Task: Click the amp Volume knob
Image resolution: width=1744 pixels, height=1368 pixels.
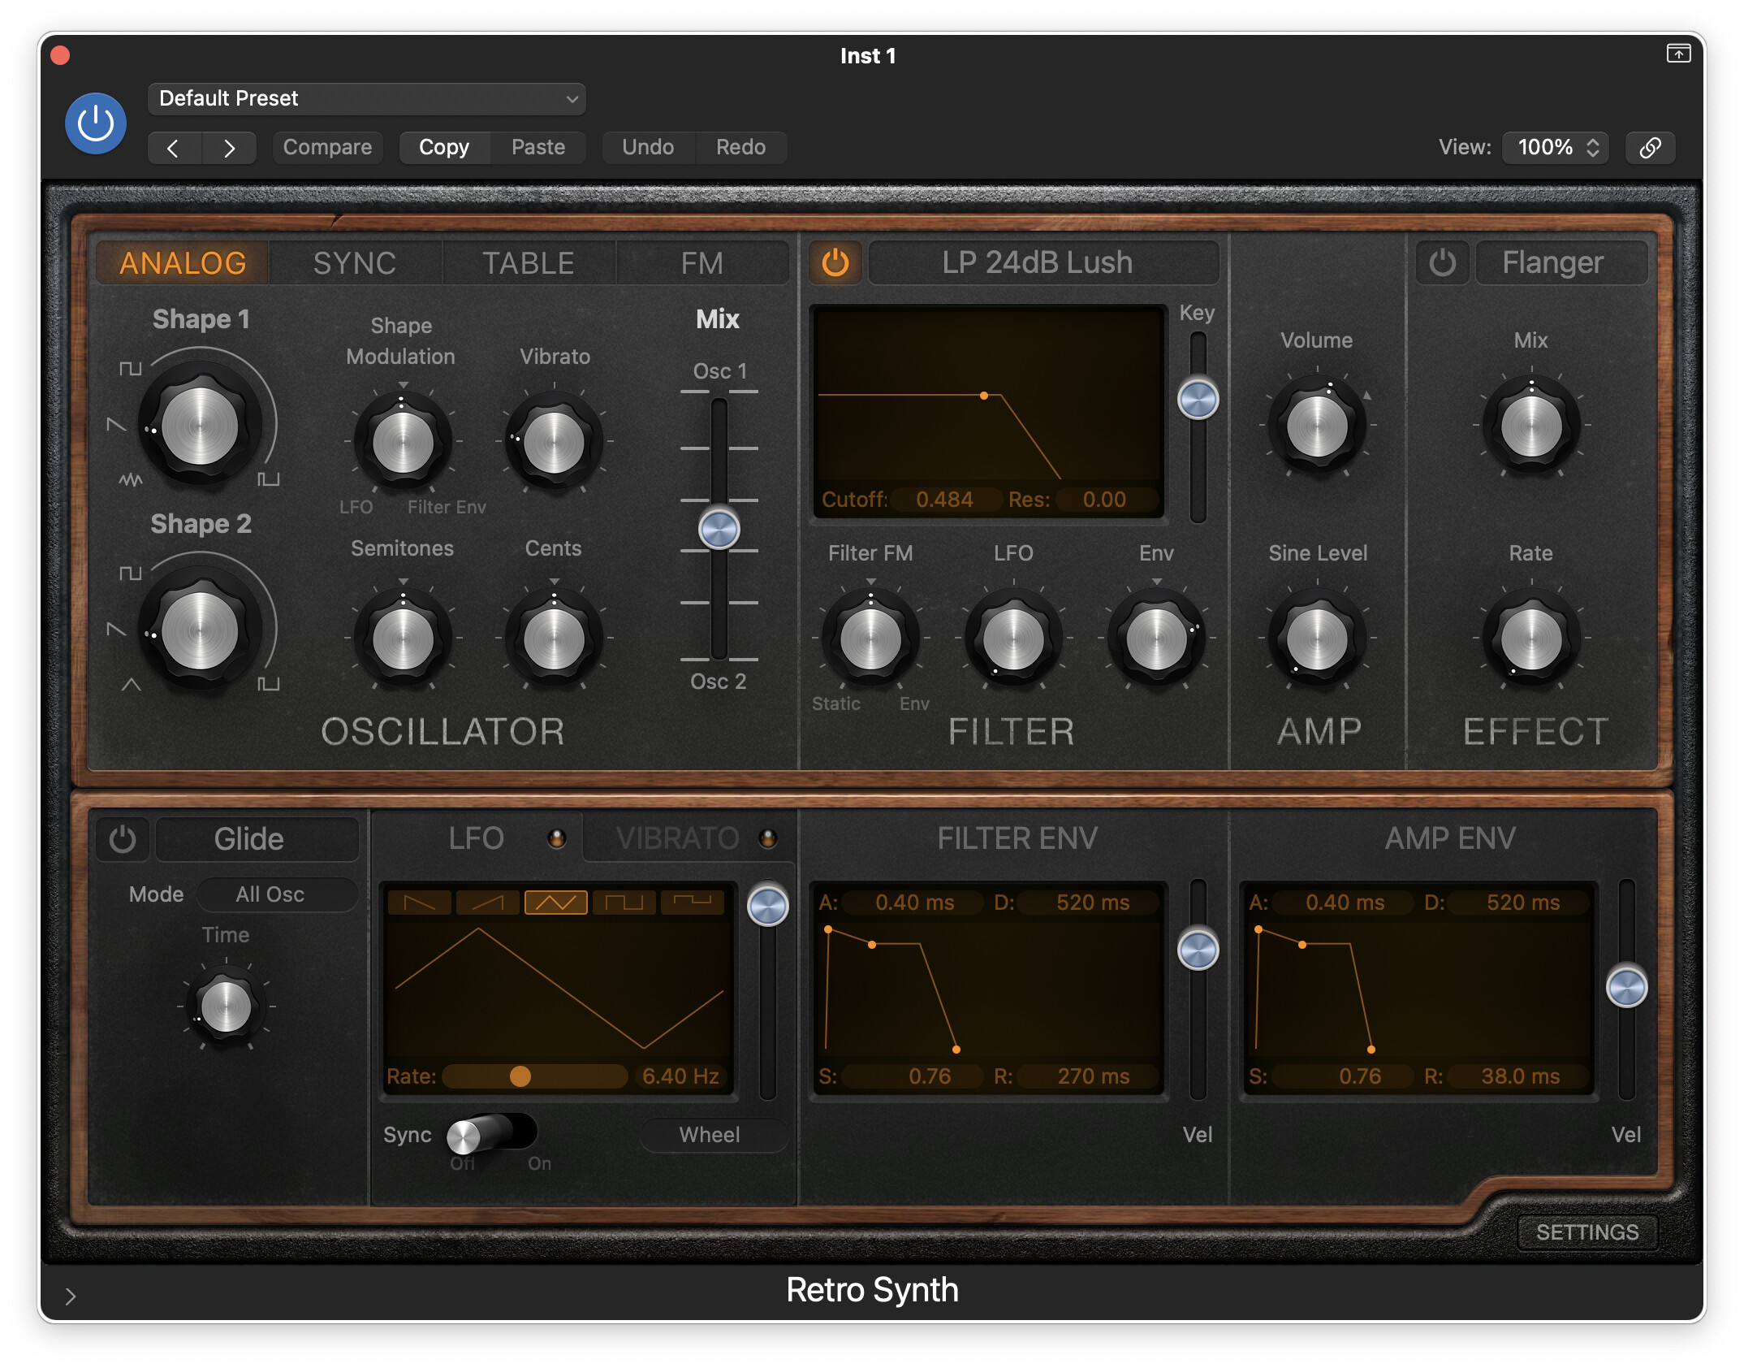Action: 1317,426
